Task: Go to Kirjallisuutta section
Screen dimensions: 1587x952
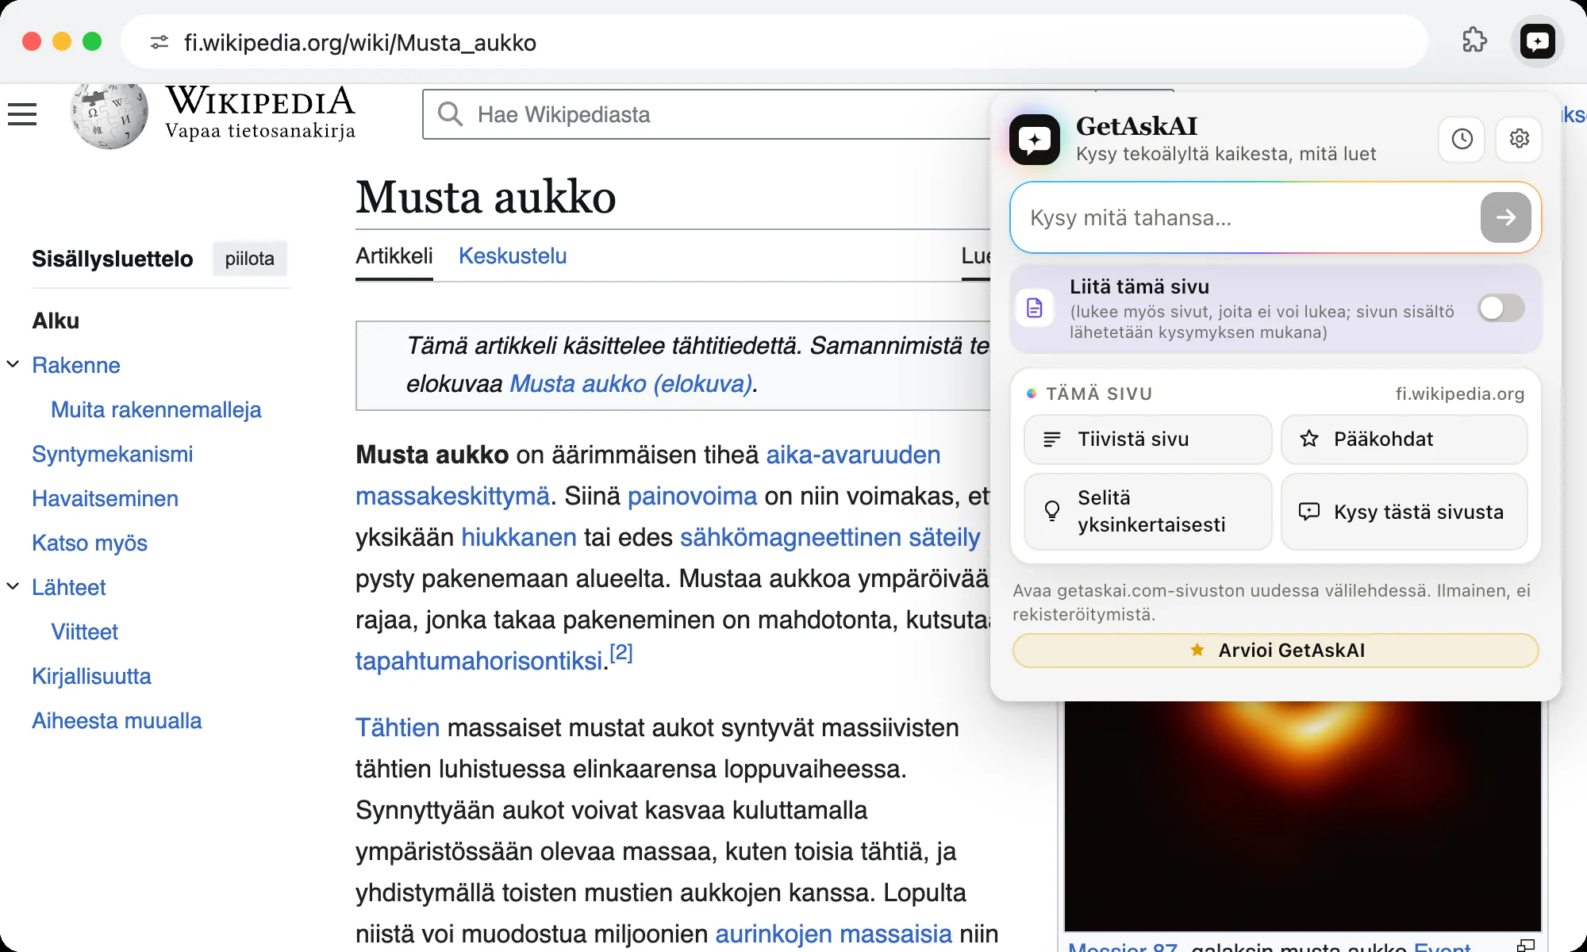Action: 92,676
